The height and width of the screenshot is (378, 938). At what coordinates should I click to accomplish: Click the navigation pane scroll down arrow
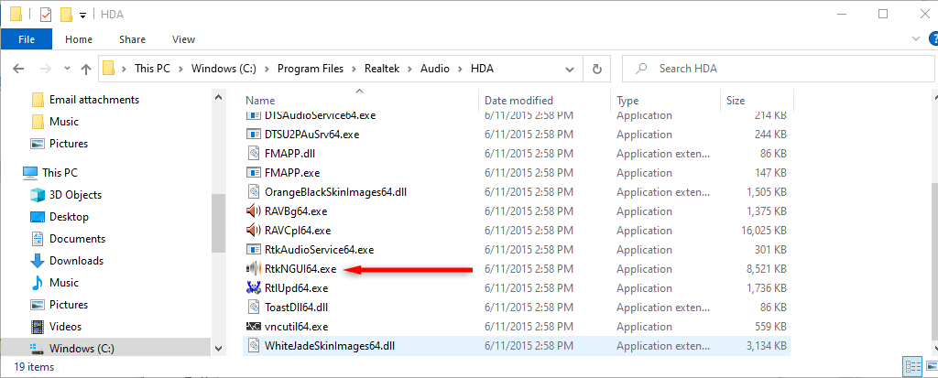point(218,348)
